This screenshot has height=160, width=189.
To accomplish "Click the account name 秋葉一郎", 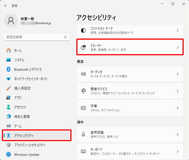I will pyautogui.click(x=27, y=19).
